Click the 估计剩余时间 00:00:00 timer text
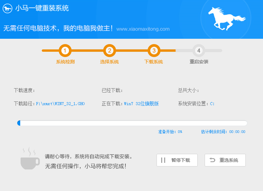This screenshot has height=191, width=263. [223, 132]
